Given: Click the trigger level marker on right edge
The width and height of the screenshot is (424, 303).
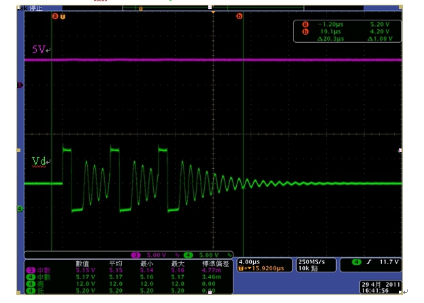Looking at the screenshot, I should [x=400, y=150].
